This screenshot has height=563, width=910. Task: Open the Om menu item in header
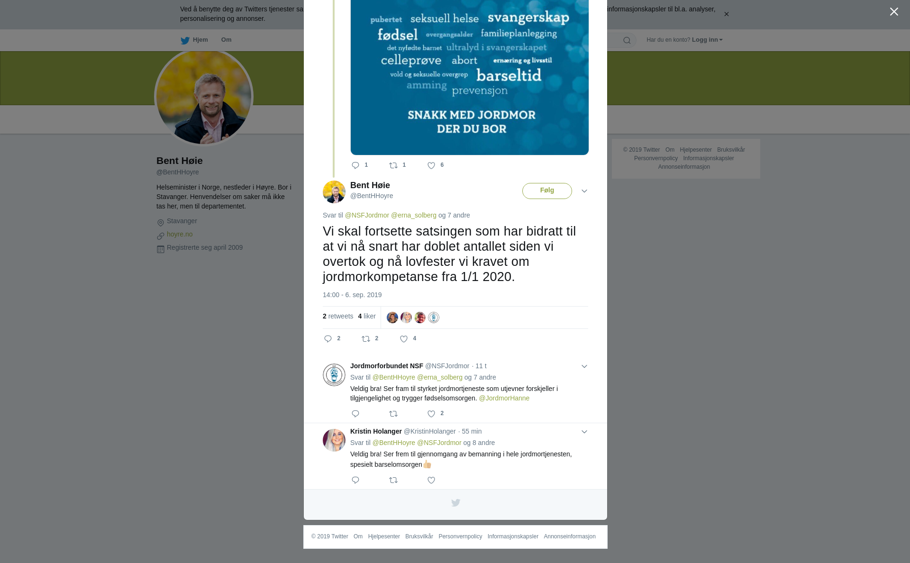(226, 40)
